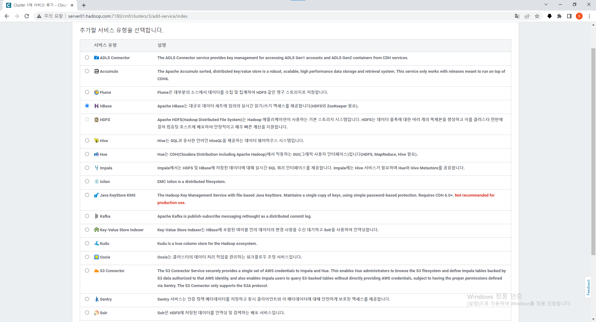This screenshot has height=322, width=596.
Task: Select the Sentry radio button
Action: point(87,299)
